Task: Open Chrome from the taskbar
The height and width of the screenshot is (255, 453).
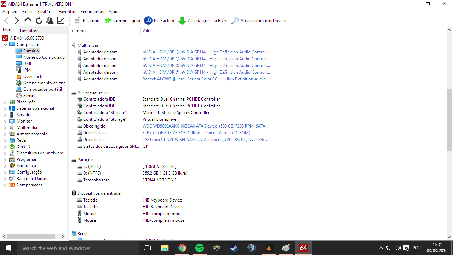Action: tap(182, 248)
